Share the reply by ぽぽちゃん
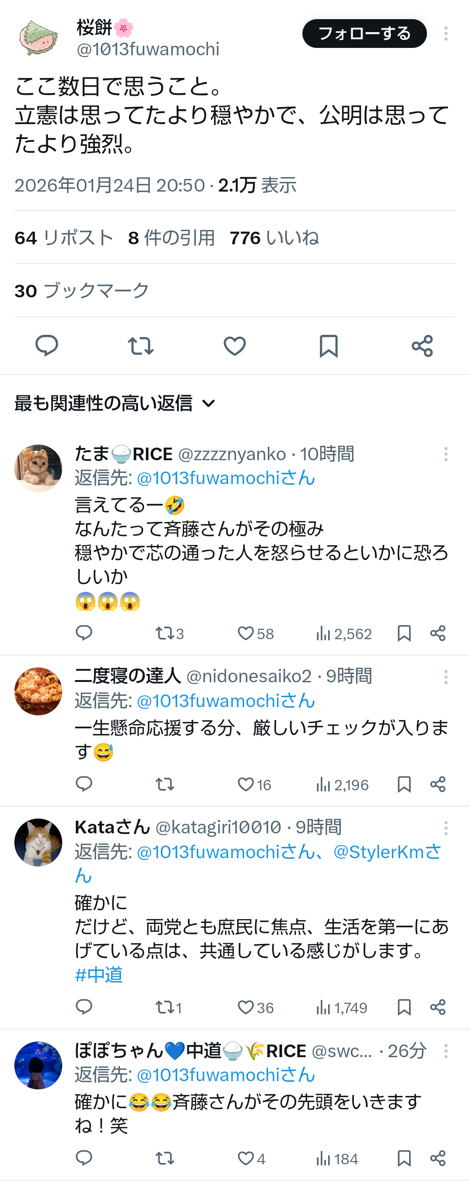This screenshot has width=470, height=1183. (x=438, y=1159)
